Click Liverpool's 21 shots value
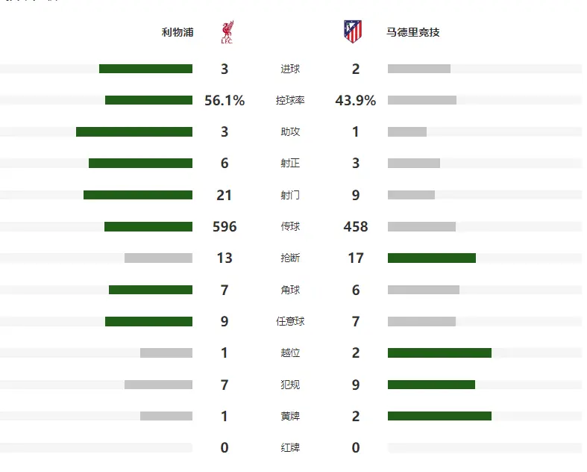Screen dimensions: 587x472 tap(225, 196)
